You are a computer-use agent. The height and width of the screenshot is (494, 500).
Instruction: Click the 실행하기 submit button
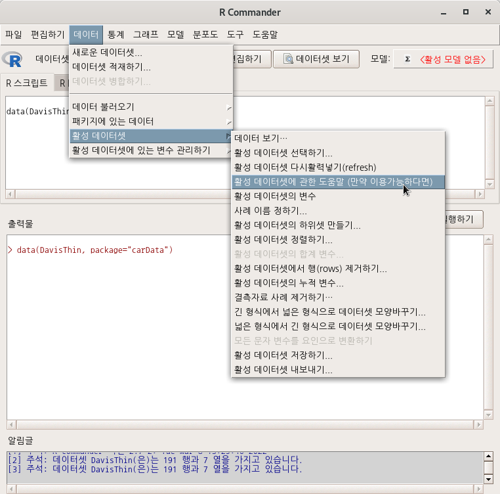coord(464,219)
